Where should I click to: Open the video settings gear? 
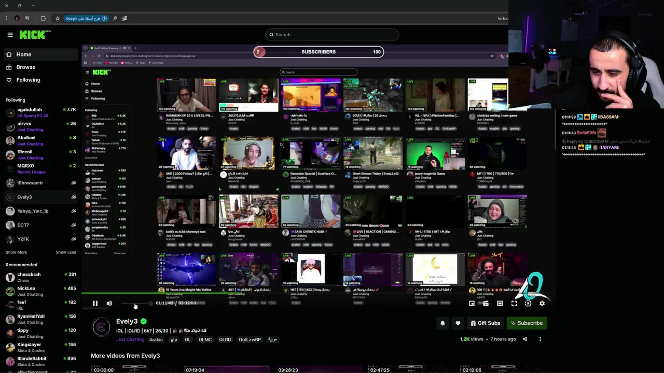pyautogui.click(x=542, y=304)
